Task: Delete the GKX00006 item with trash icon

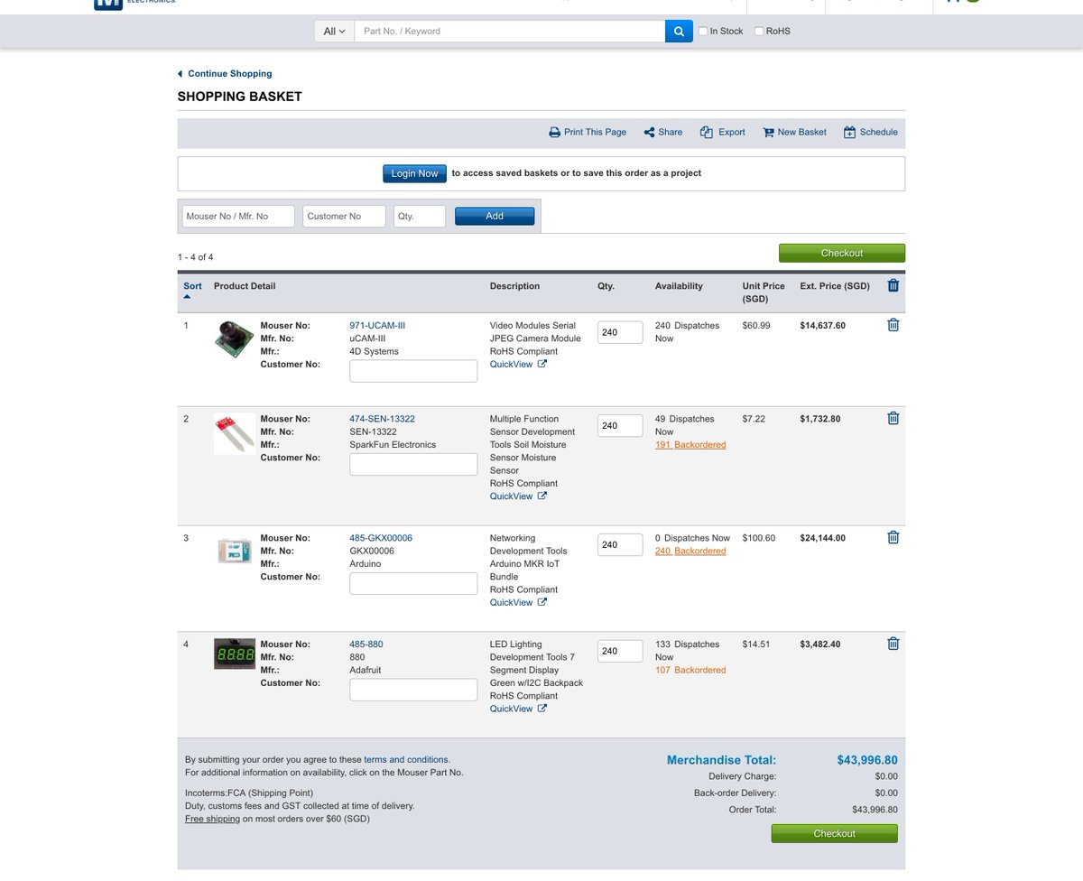Action: click(893, 537)
